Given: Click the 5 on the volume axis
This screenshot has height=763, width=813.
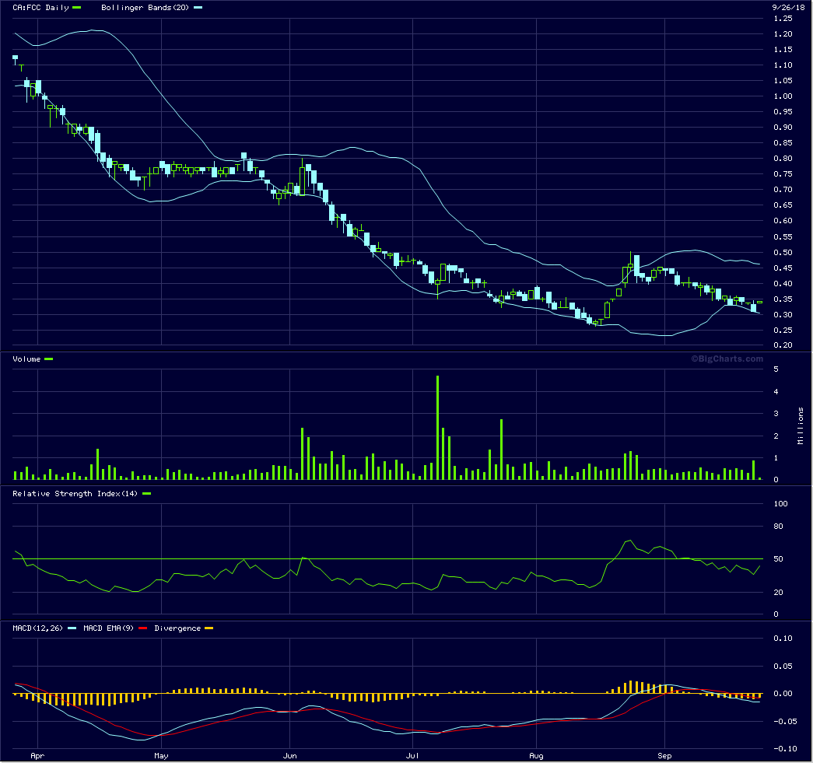Looking at the screenshot, I should pos(776,369).
